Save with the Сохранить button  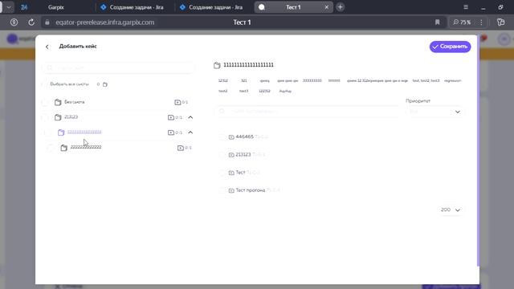pos(450,47)
